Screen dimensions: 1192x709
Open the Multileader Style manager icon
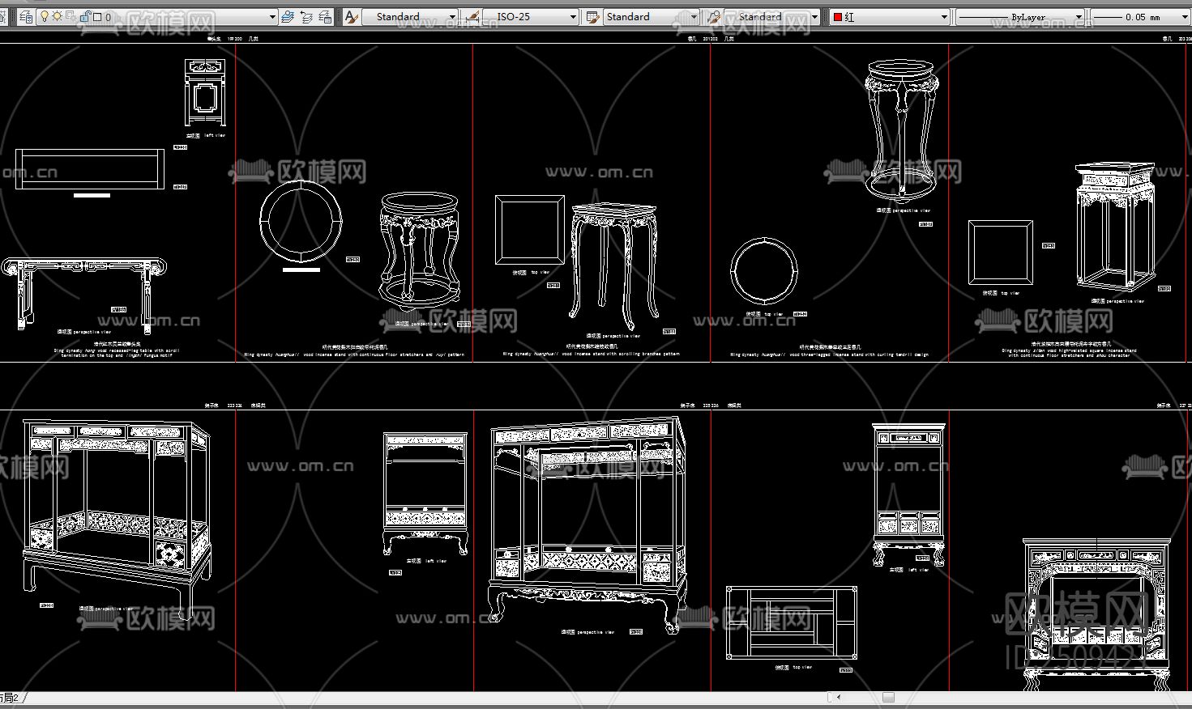tap(714, 16)
